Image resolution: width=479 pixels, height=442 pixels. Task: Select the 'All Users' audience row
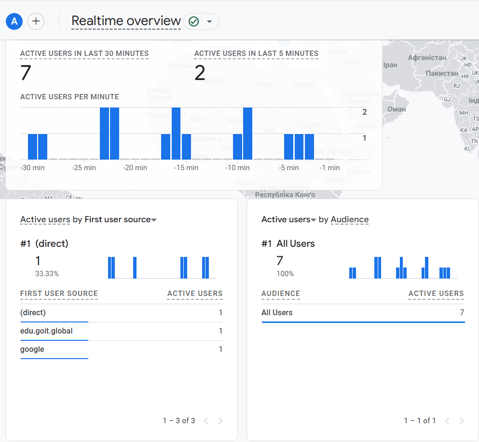[363, 313]
